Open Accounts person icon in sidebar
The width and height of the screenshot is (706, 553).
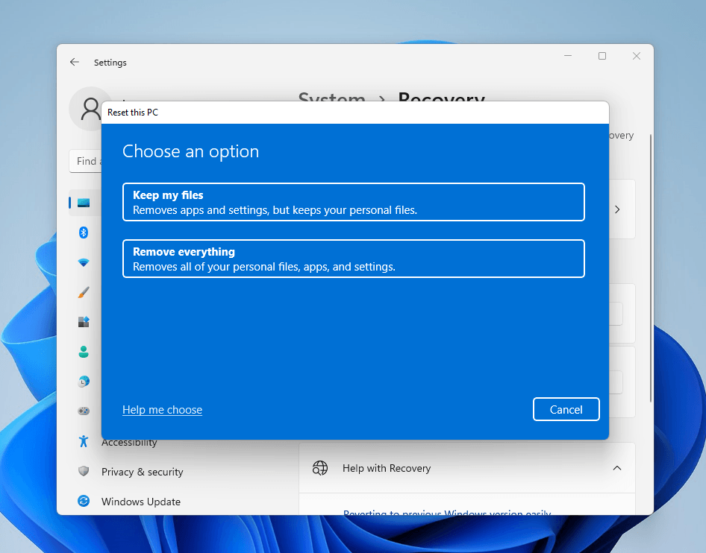[84, 352]
